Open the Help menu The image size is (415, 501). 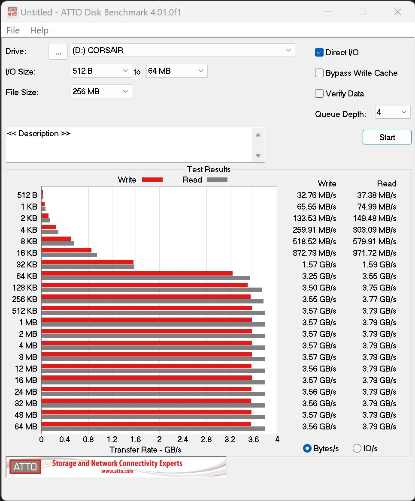point(39,30)
